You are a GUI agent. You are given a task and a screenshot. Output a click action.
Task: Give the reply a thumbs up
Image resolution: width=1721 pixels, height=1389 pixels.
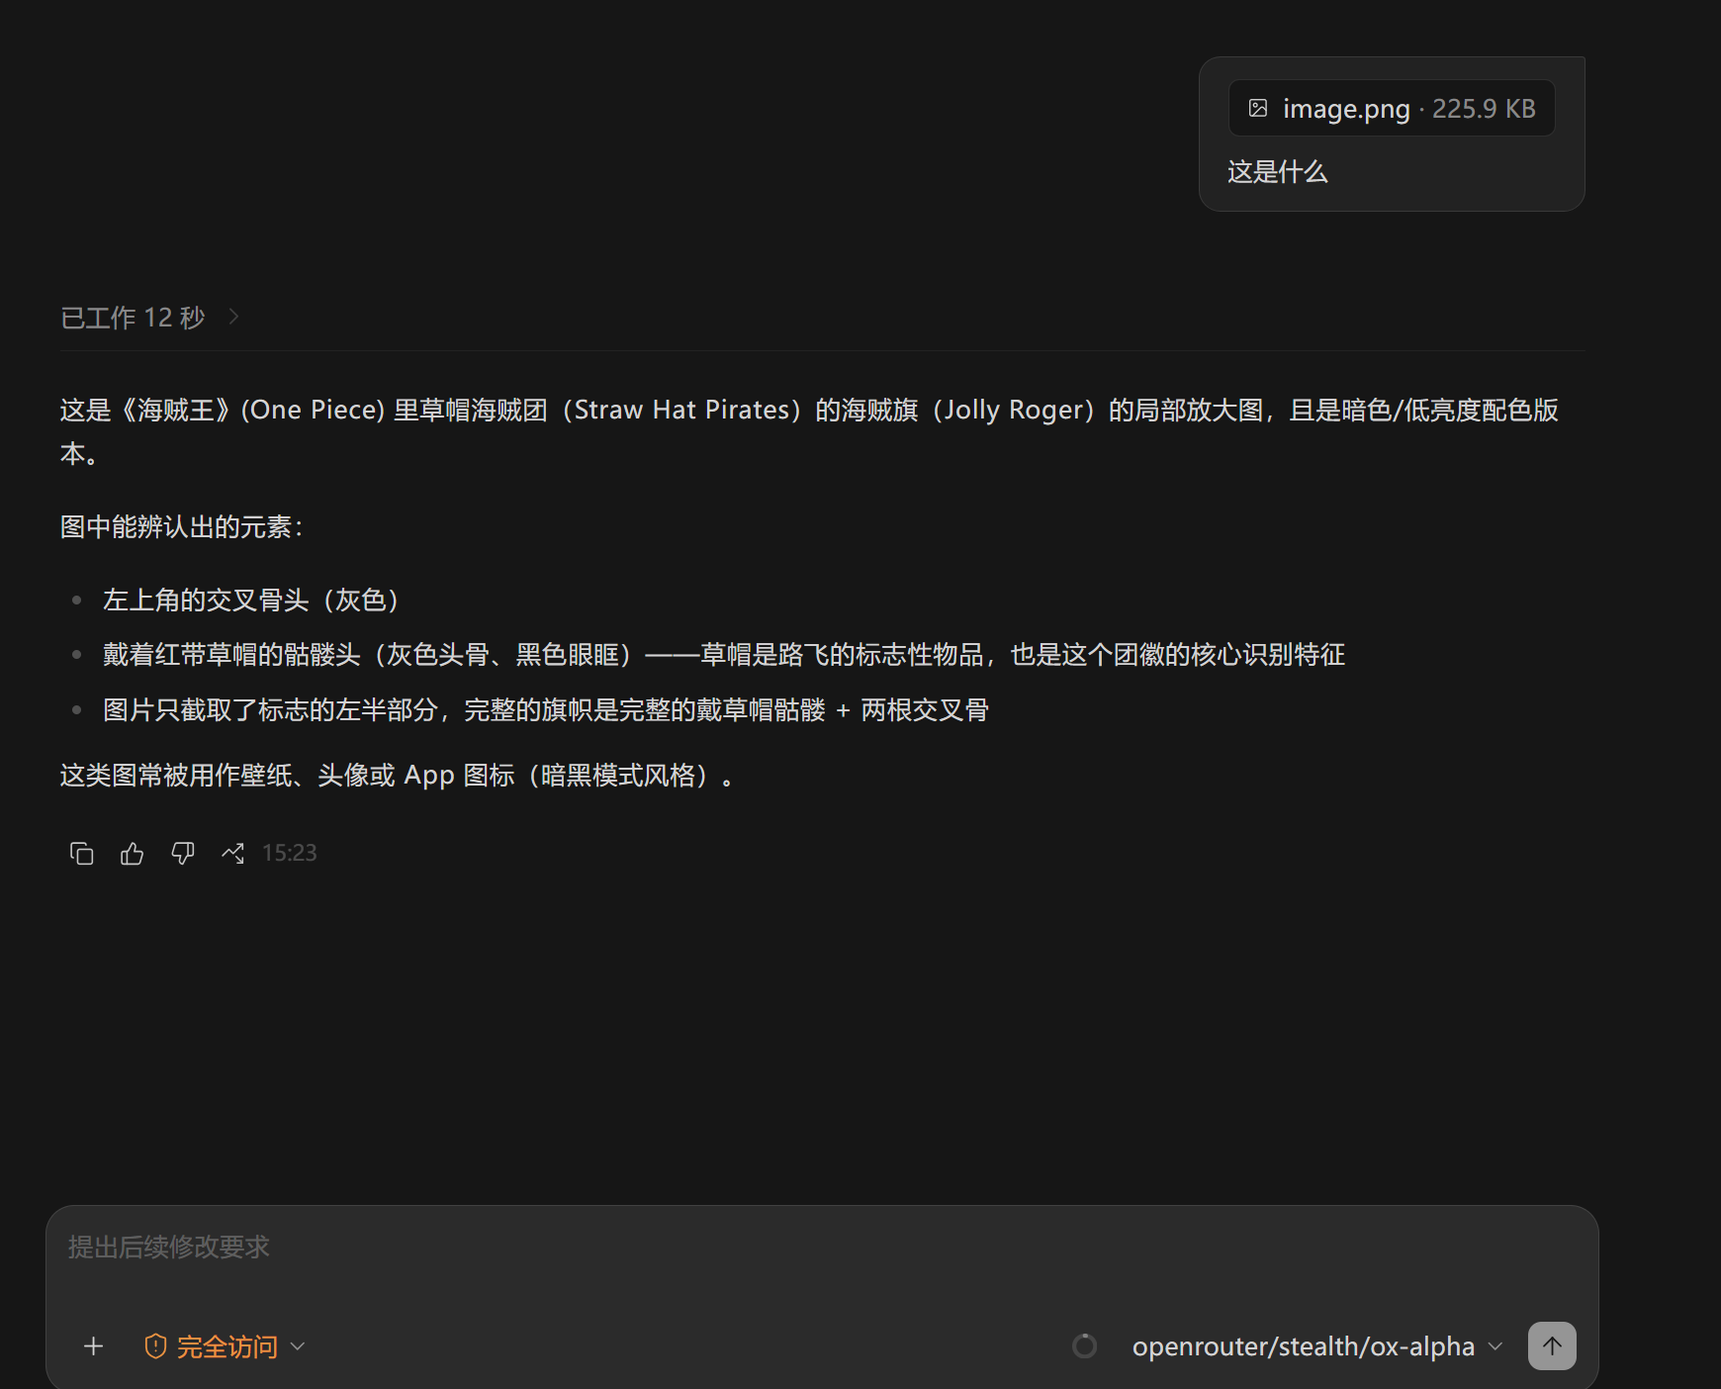pyautogui.click(x=133, y=853)
